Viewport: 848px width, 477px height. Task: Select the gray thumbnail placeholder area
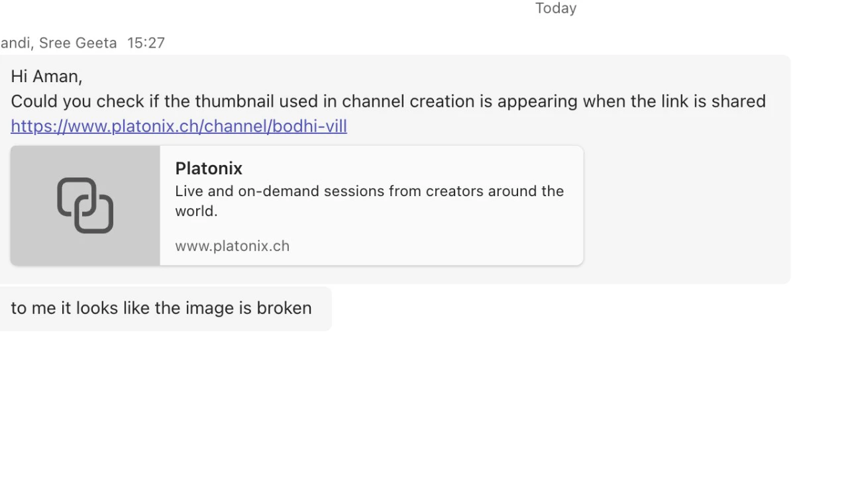[85, 205]
